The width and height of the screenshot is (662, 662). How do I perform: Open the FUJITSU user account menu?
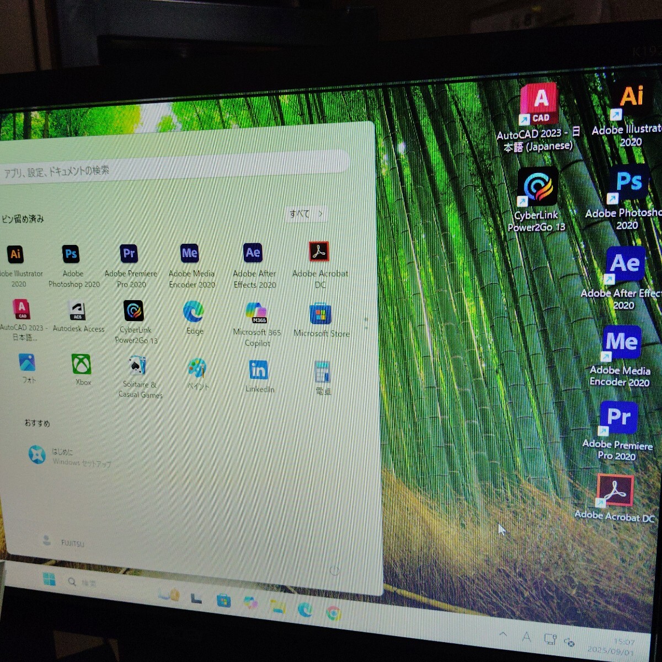[64, 542]
